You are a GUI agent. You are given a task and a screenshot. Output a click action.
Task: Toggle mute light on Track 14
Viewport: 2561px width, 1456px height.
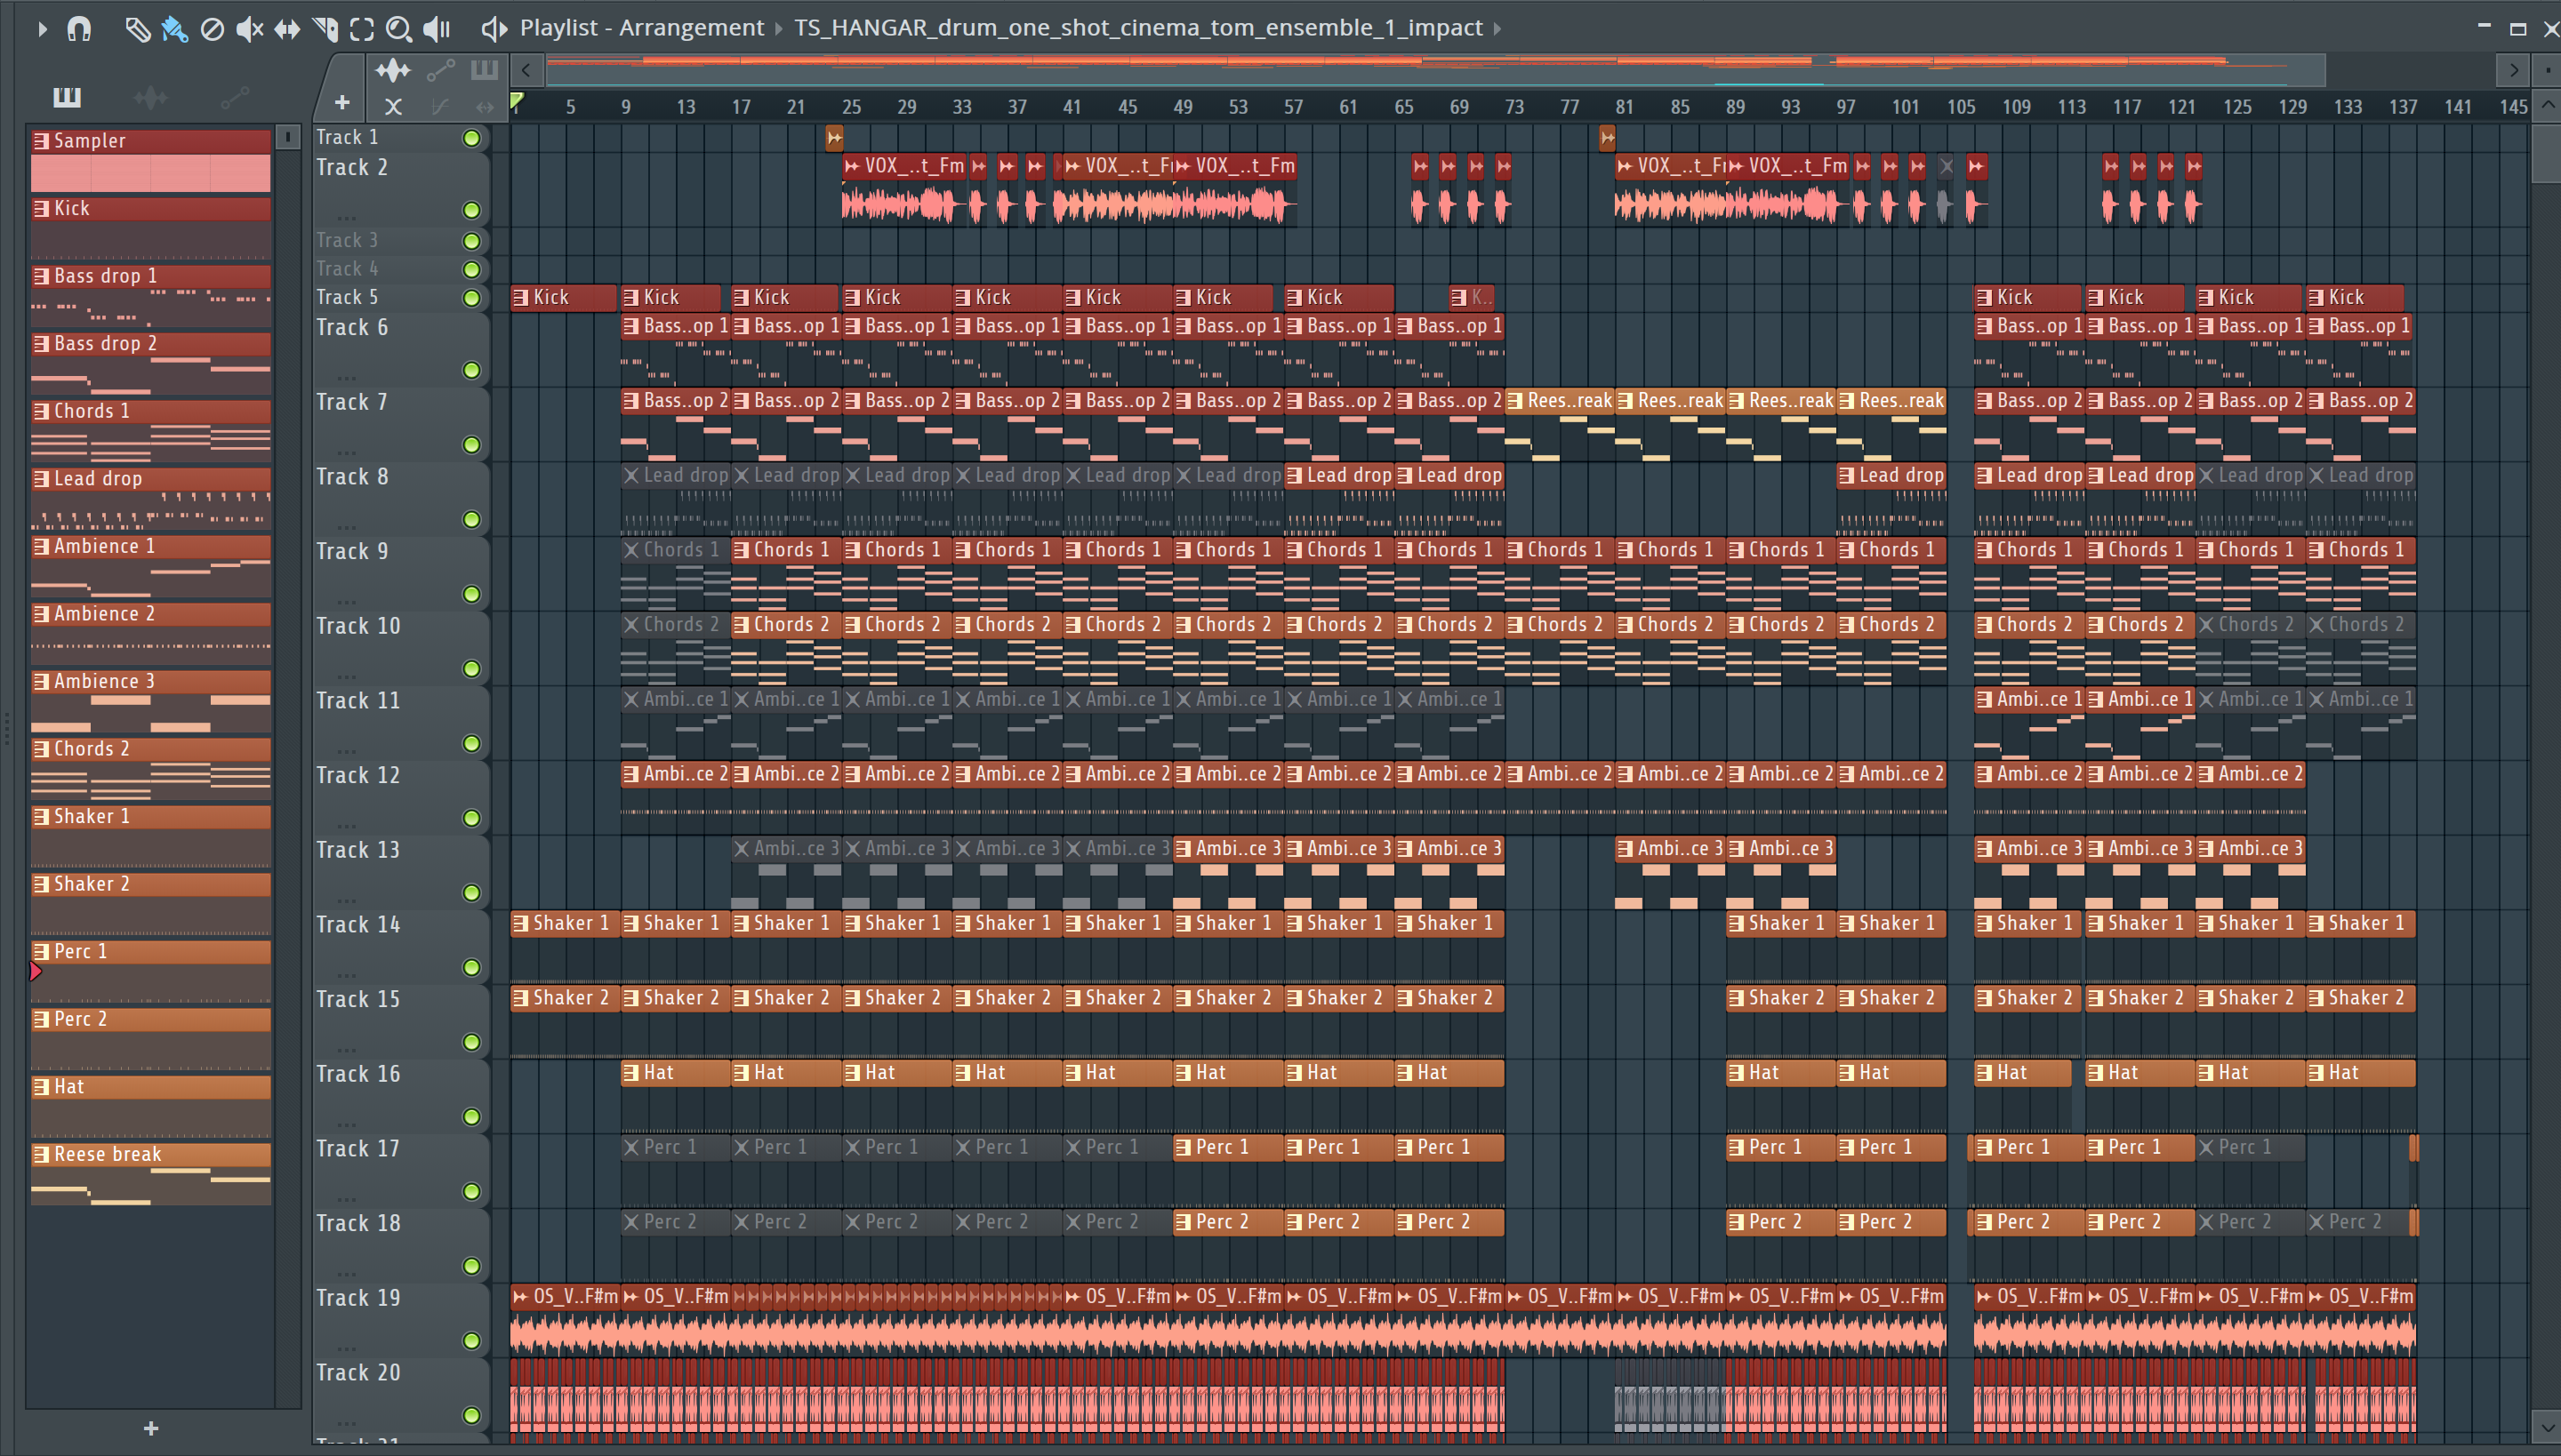pos(472,967)
